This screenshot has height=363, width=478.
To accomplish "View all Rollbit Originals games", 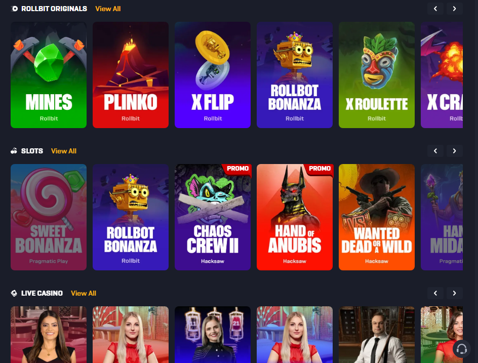I will [108, 9].
